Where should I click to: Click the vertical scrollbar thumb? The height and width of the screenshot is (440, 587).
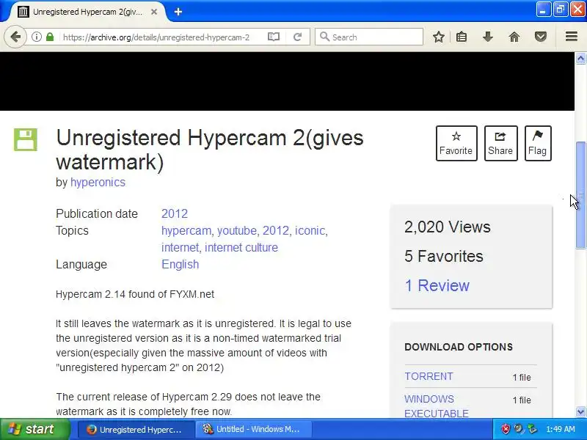coord(580,194)
